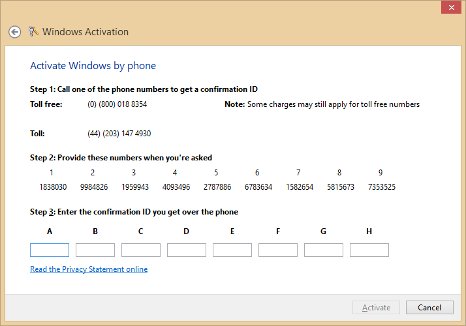The height and width of the screenshot is (326, 466).
Task: Click the Windows Activation keys icon
Action: [33, 31]
